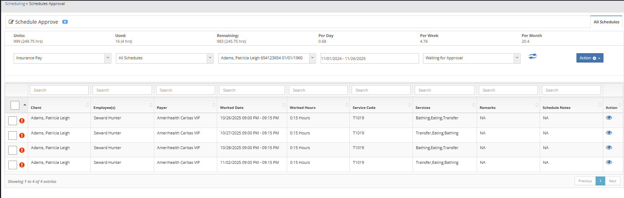Open the blue Action button menu
Viewport: 624px width, 198px height.
click(x=589, y=58)
